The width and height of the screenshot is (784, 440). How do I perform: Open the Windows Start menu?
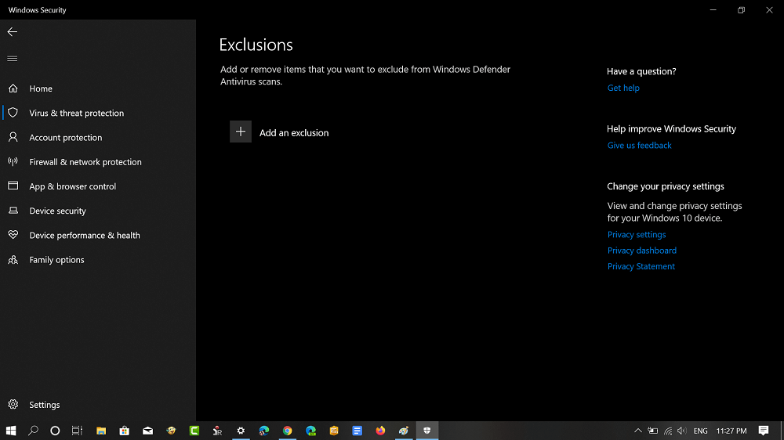click(11, 431)
